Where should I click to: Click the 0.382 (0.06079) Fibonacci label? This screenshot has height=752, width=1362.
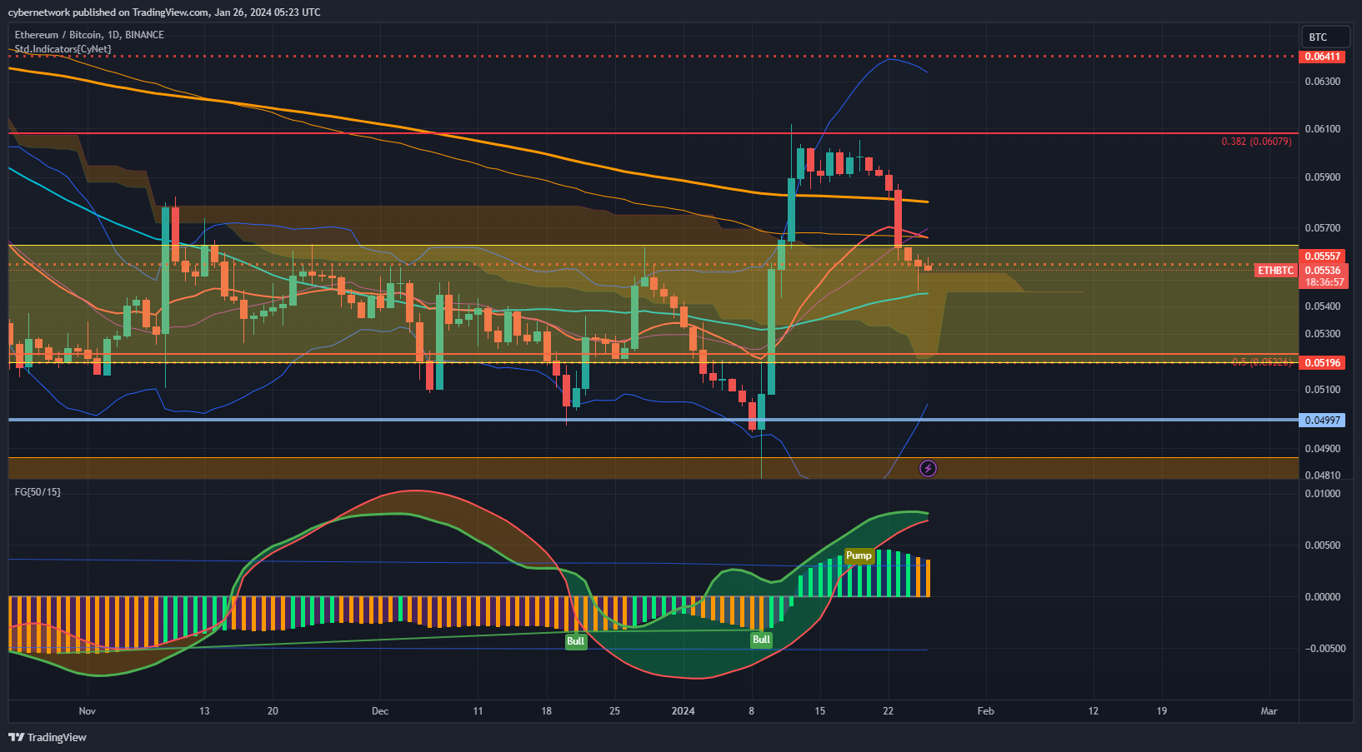pyautogui.click(x=1256, y=142)
